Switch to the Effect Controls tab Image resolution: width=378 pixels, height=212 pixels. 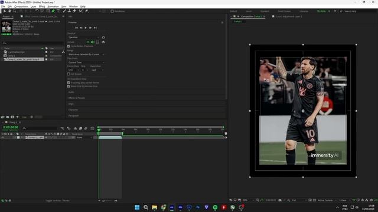pos(41,16)
